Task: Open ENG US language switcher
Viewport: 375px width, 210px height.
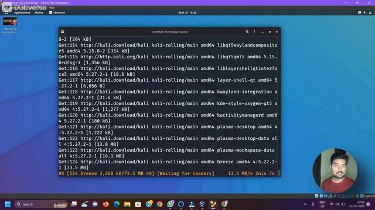Action: click(x=322, y=204)
